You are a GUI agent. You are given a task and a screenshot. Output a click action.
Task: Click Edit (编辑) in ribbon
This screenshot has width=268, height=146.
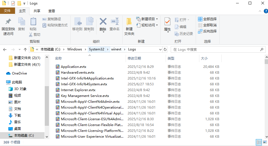[x=180, y=27]
